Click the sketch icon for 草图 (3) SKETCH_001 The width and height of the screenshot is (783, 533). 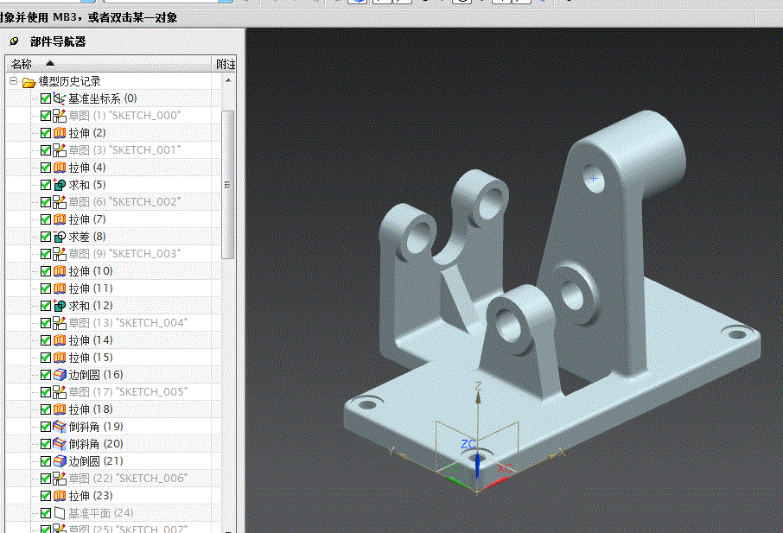[60, 150]
